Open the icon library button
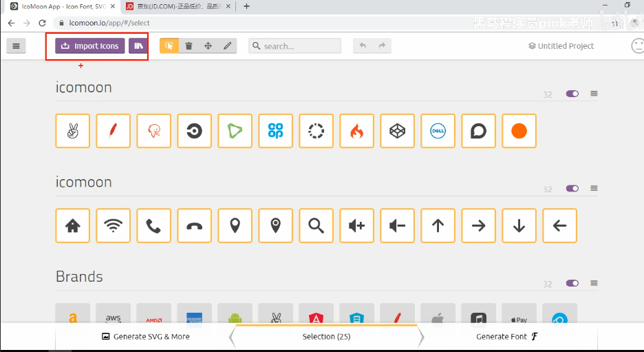Image resolution: width=644 pixels, height=352 pixels. coord(138,45)
